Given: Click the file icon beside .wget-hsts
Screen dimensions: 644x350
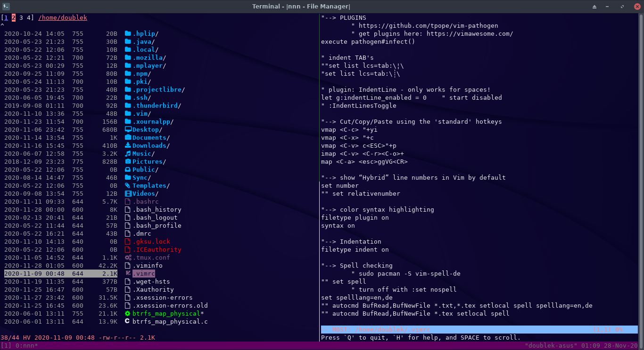Looking at the screenshot, I should (x=128, y=282).
